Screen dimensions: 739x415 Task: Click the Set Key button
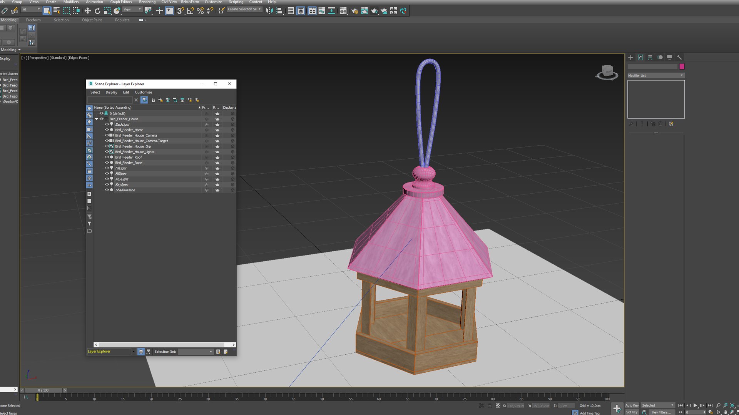pos(632,412)
